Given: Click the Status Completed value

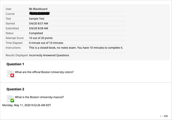Looking at the screenshot, I should [36, 33].
